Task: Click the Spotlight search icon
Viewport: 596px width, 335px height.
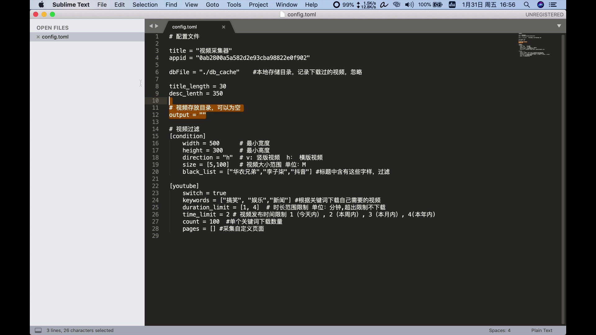Action: point(527,5)
